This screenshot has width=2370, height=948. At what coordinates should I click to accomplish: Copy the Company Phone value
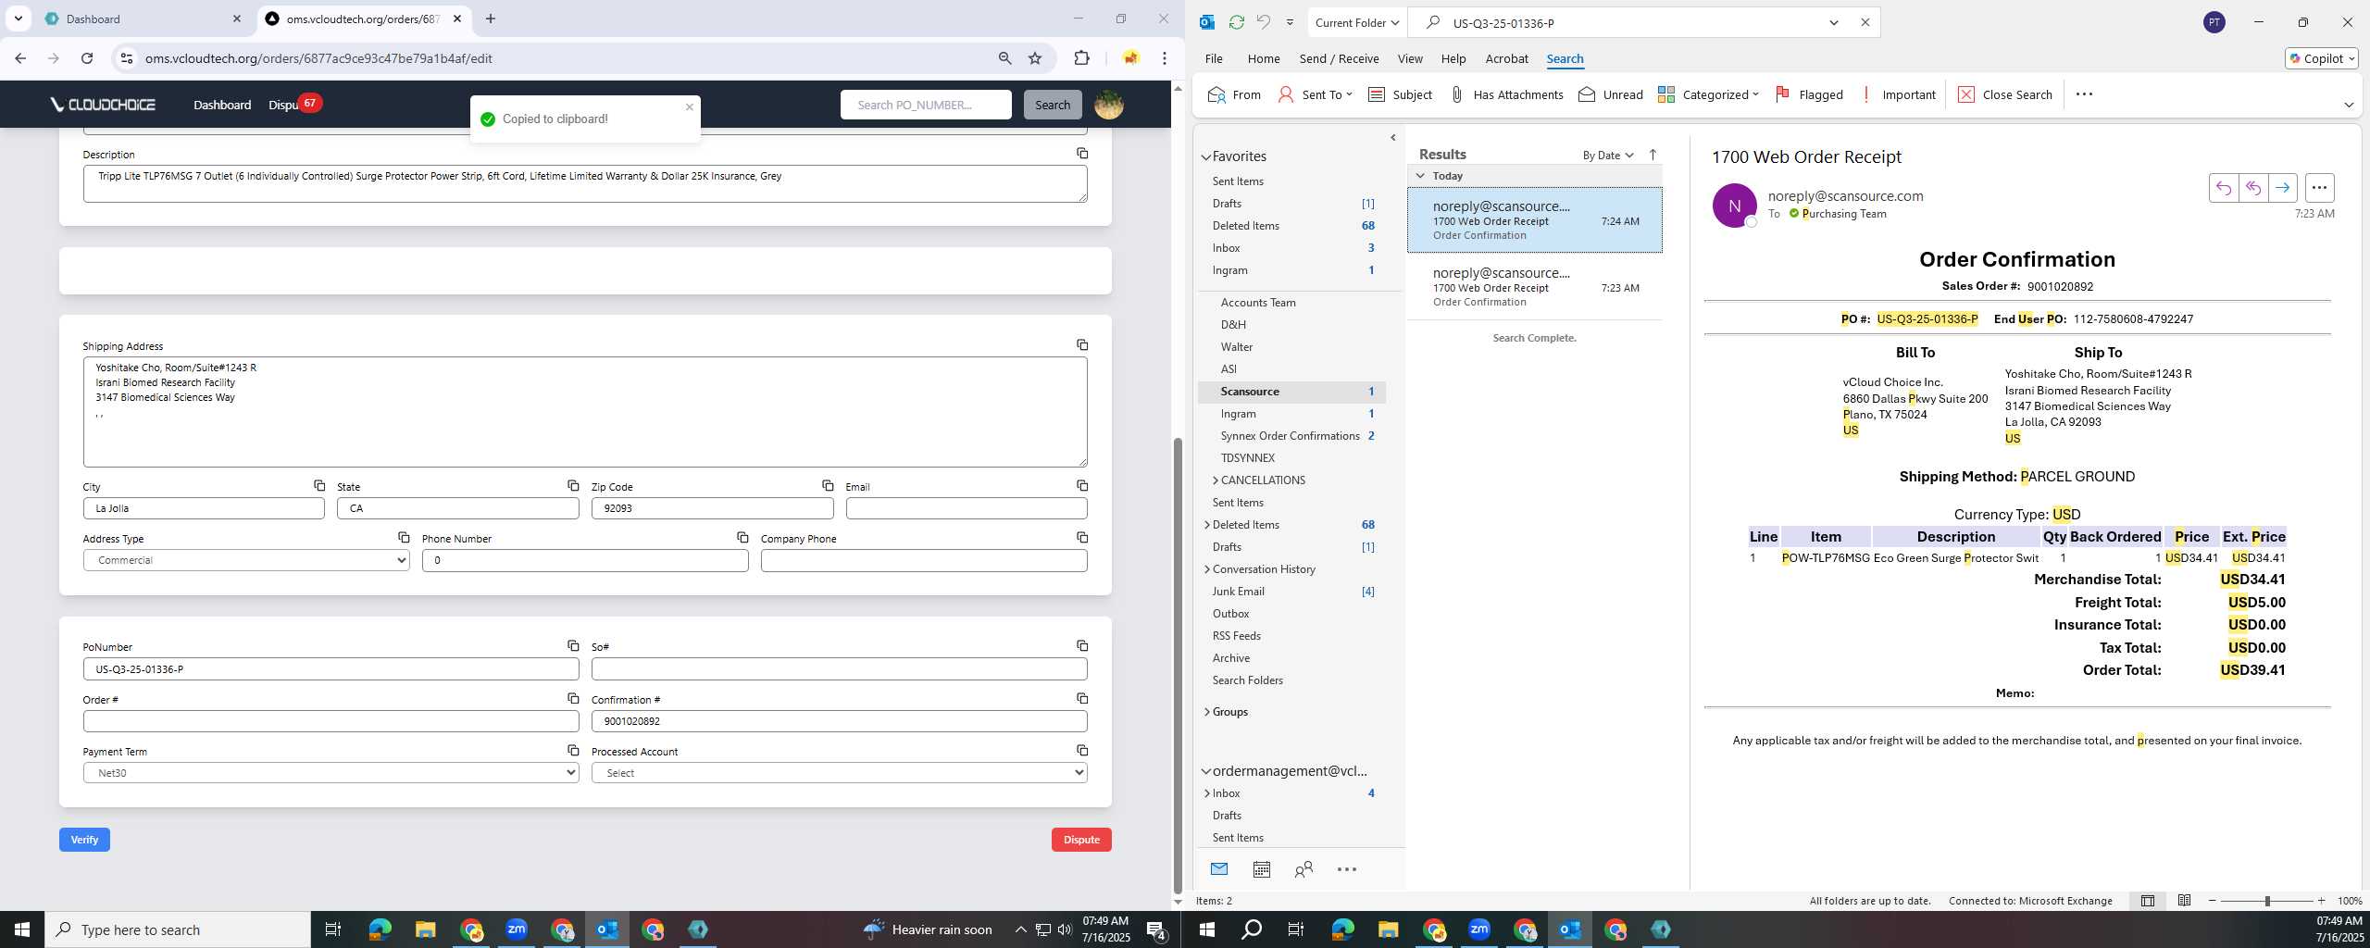(x=1081, y=538)
